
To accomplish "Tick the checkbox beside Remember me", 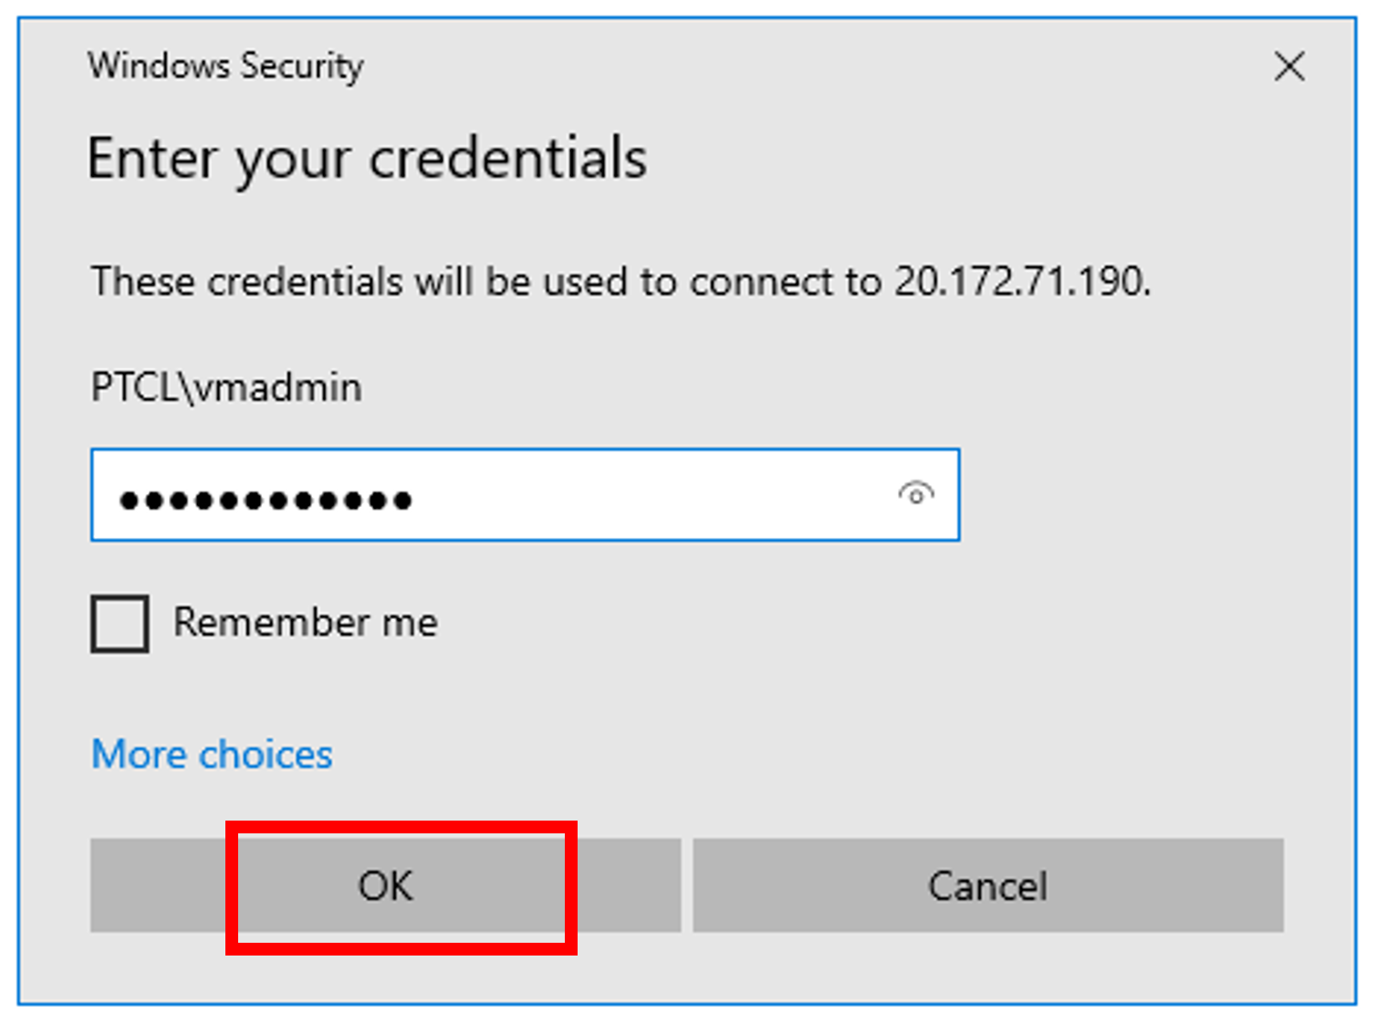I will tap(119, 624).
